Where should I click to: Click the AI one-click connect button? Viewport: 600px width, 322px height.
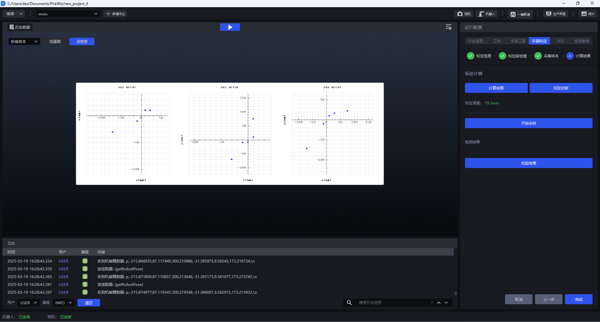520,14
